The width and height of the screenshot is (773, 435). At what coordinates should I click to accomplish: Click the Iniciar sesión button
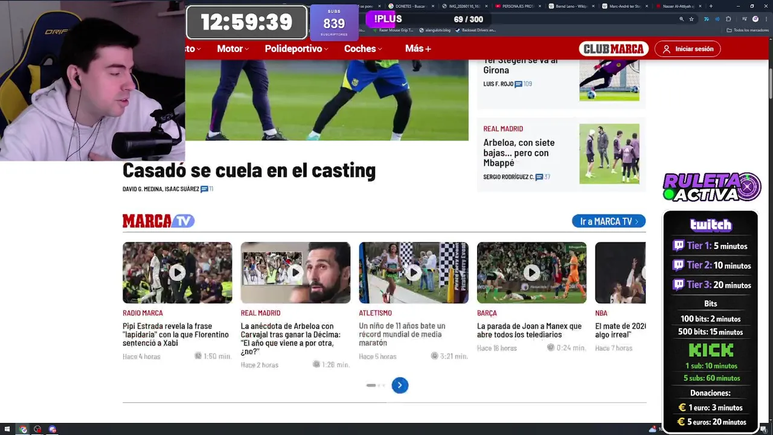point(688,49)
